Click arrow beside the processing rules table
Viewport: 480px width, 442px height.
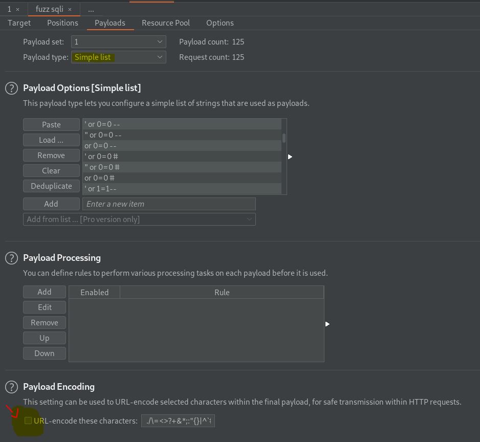[x=327, y=324]
